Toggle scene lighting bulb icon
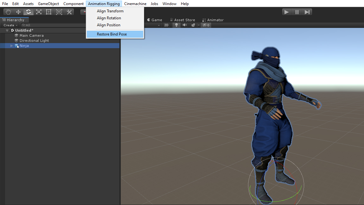This screenshot has height=205, width=364. [x=176, y=25]
